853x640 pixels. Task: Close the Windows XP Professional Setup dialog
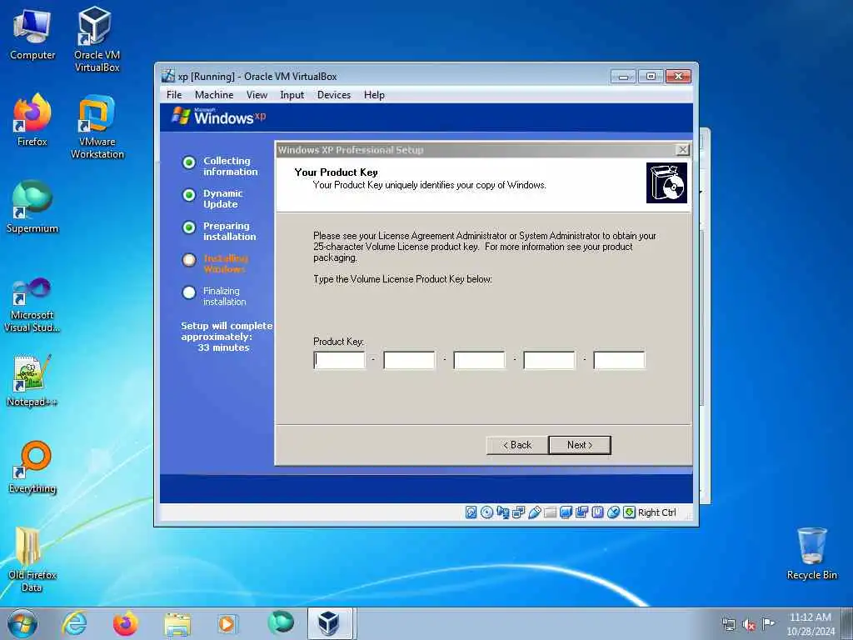[681, 150]
